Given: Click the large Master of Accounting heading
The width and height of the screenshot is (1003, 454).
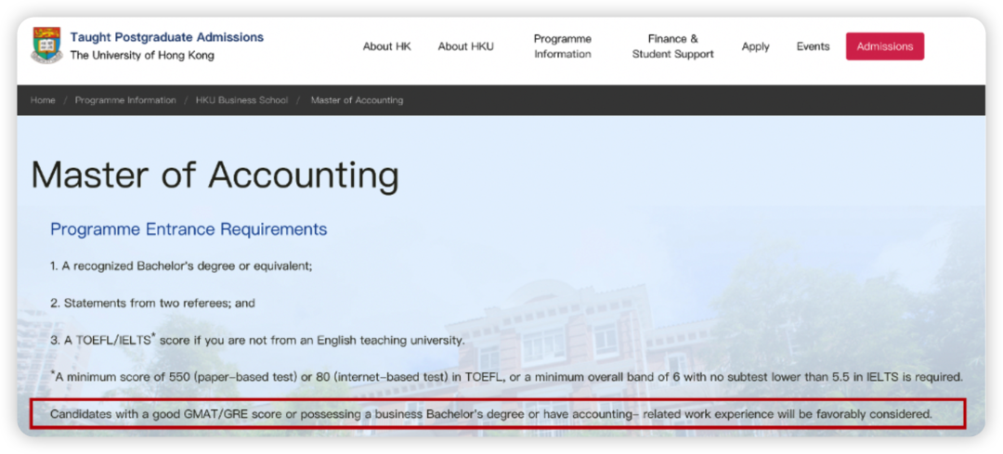Looking at the screenshot, I should coord(215,175).
